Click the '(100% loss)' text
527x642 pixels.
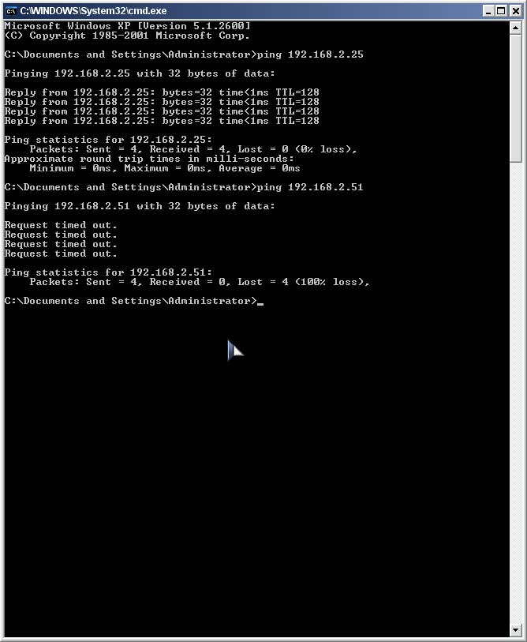(x=332, y=282)
